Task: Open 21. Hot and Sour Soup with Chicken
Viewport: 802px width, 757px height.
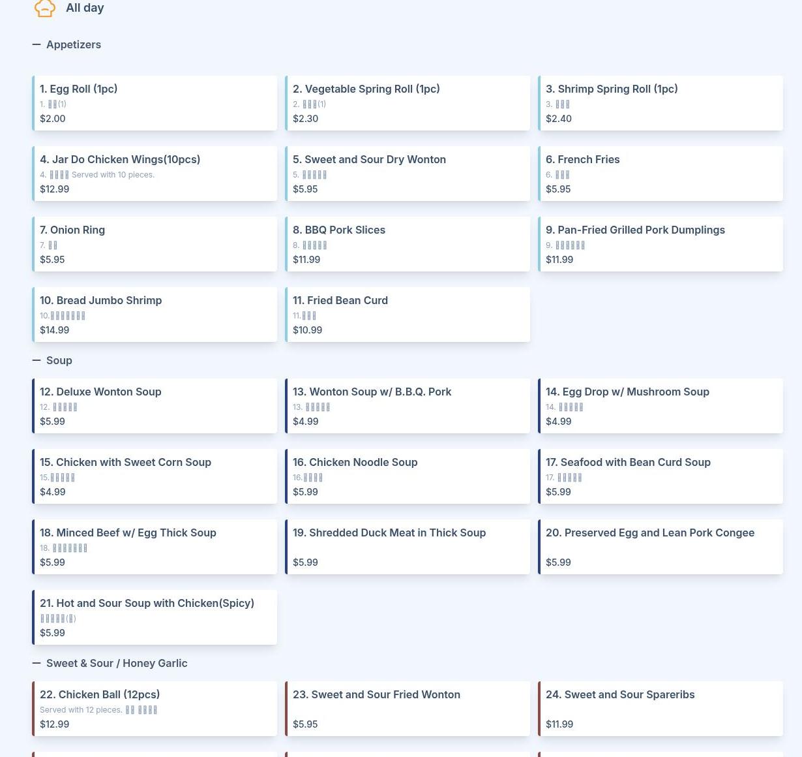Action: [x=155, y=617]
